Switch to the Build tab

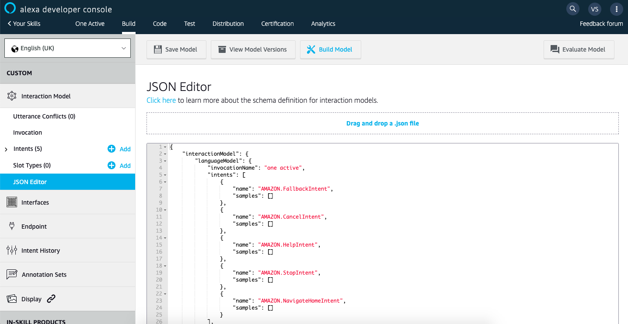coord(129,24)
